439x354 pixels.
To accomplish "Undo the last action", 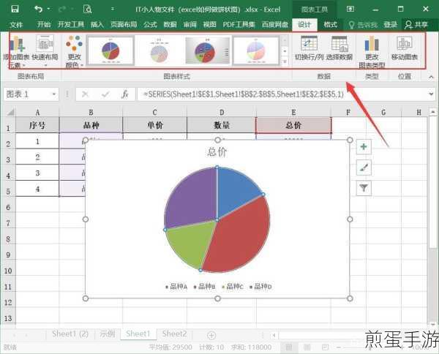I will tap(38, 9).
